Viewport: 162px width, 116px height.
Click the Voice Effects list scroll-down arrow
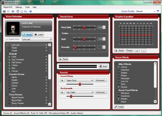click(x=155, y=101)
